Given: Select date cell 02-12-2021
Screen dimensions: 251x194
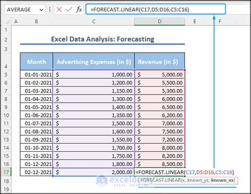Looking at the screenshot, I should point(37,172).
